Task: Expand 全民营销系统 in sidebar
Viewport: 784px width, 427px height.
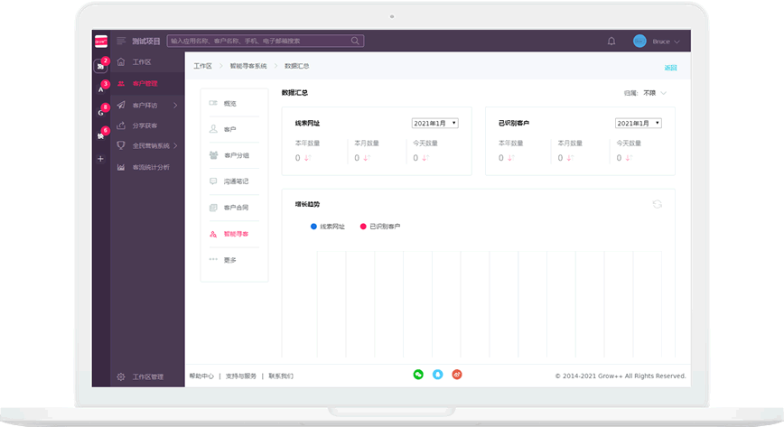Action: coord(149,145)
